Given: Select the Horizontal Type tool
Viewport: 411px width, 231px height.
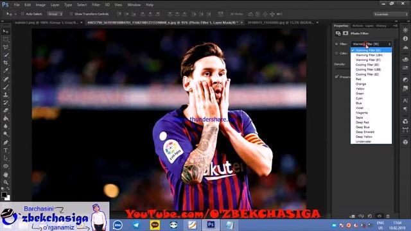Looking at the screenshot, I should 6,151.
